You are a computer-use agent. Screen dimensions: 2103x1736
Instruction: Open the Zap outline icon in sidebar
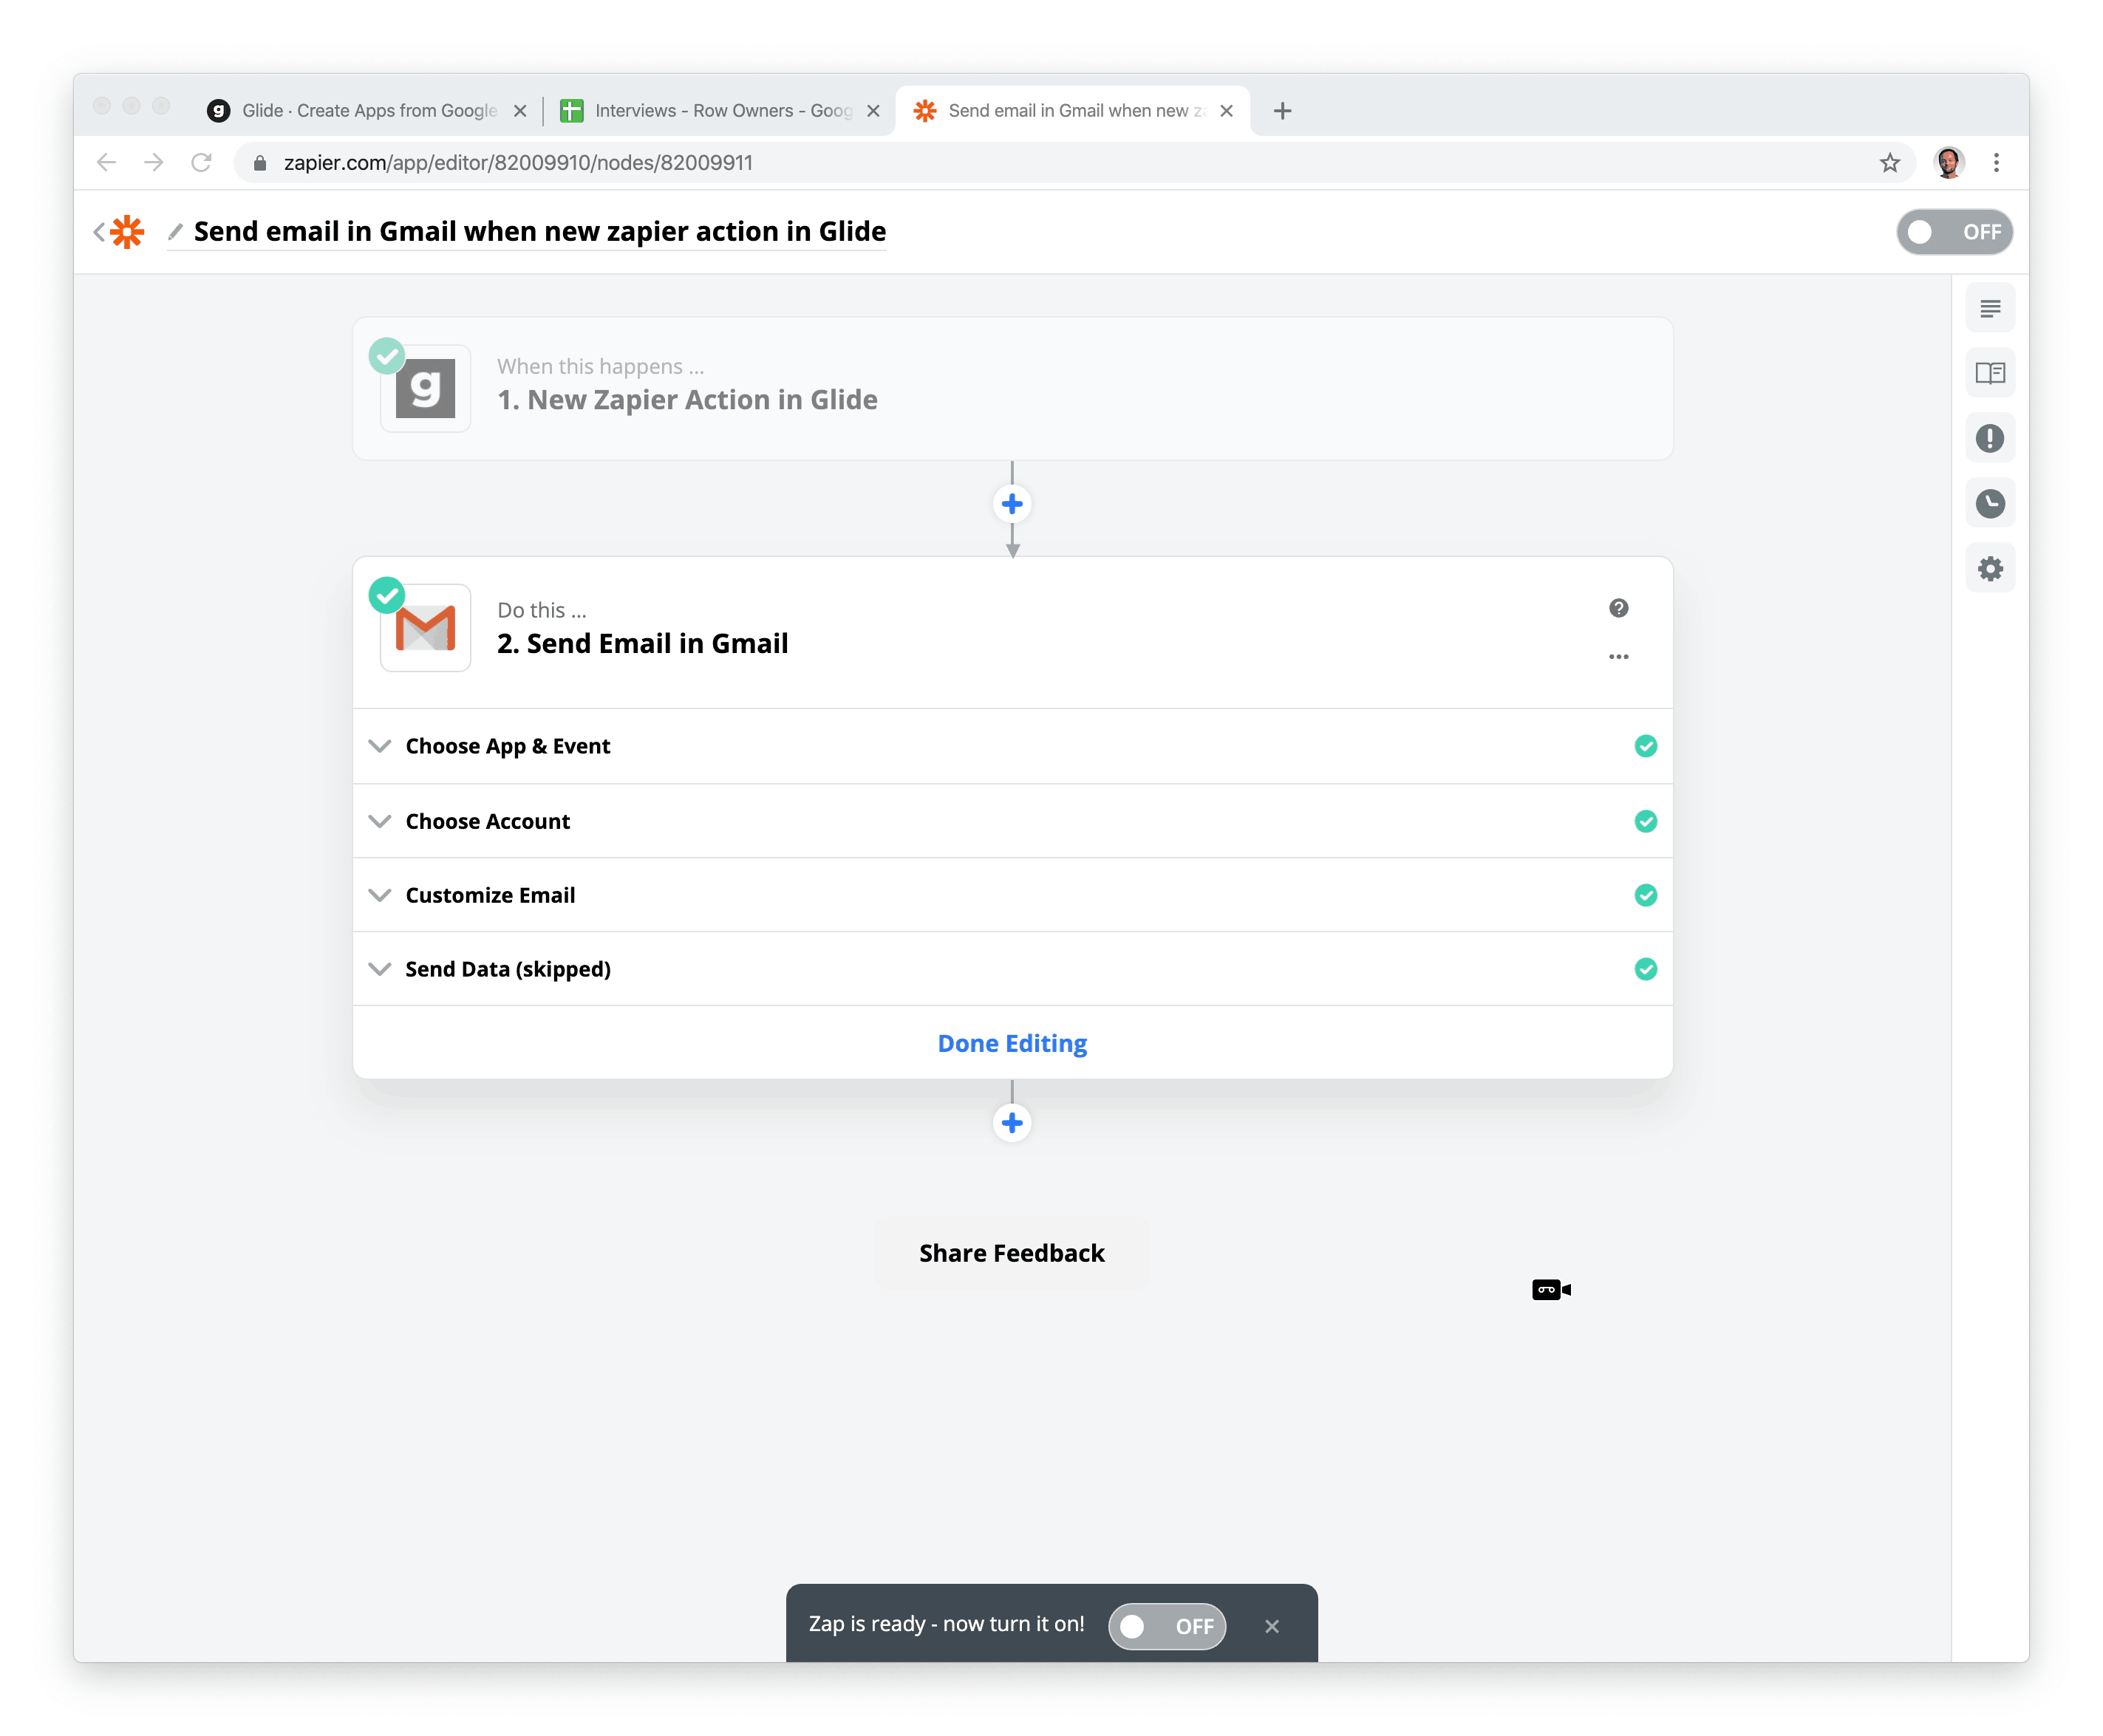point(1989,308)
